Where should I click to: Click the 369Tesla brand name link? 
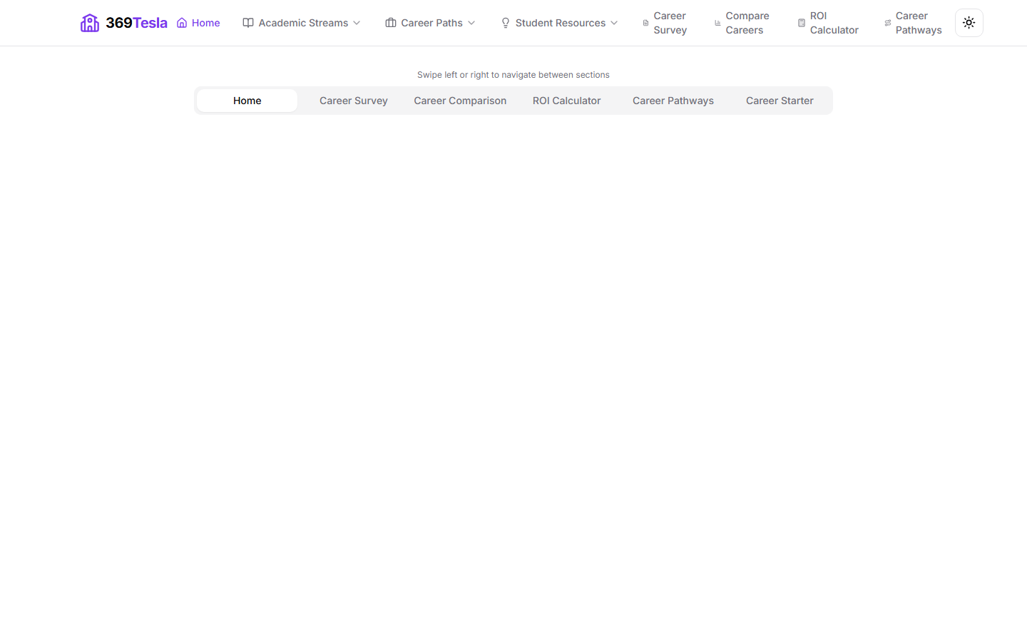[136, 23]
